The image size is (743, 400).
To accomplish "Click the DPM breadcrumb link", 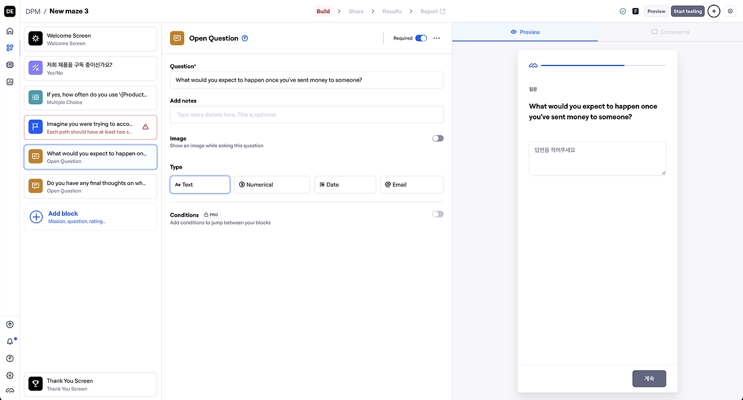I will click(x=33, y=11).
